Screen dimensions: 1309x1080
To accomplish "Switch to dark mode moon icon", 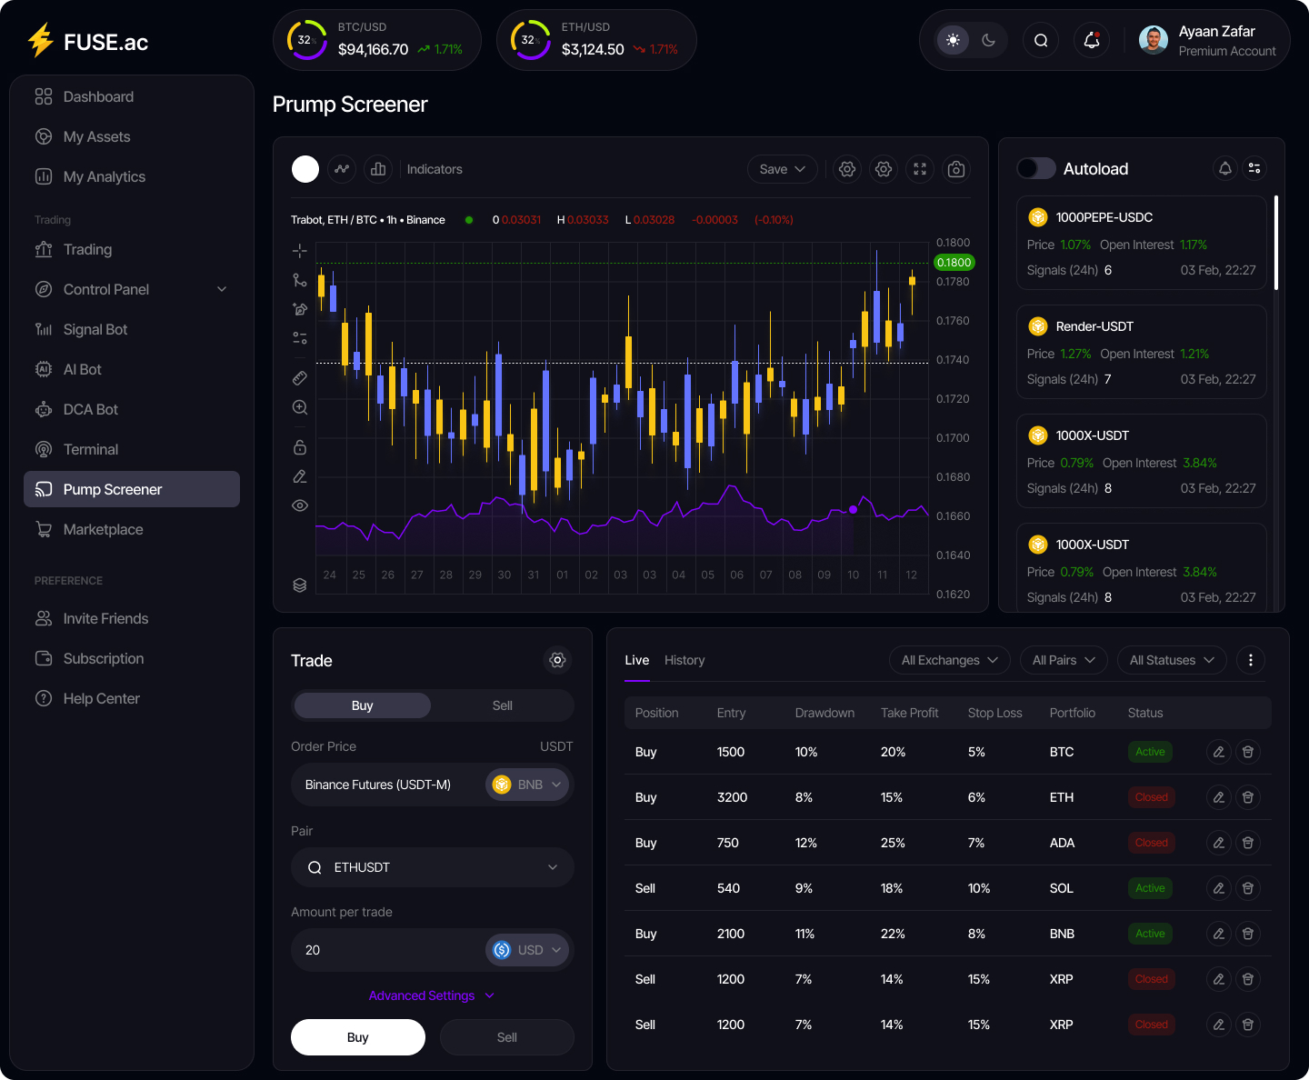I will coord(989,40).
